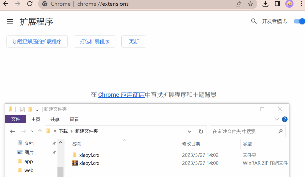Click 加载已解压的扩展程序 button
This screenshot has width=305, height=177.
click(37, 41)
